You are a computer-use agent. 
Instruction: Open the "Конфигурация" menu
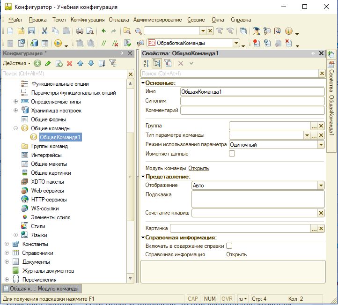pyautogui.click(x=88, y=20)
